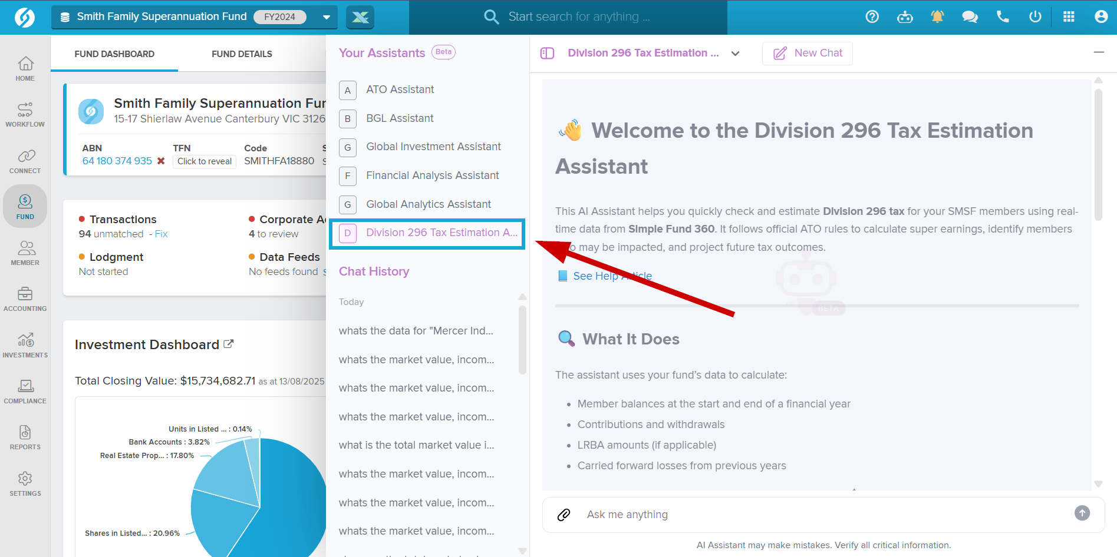Select the Connect sidebar icon
Viewport: 1117px width, 557px height.
click(x=25, y=160)
